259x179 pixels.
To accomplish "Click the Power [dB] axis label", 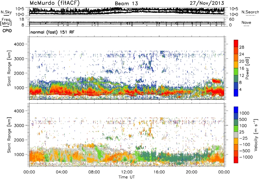I will pyautogui.click(x=247, y=68).
